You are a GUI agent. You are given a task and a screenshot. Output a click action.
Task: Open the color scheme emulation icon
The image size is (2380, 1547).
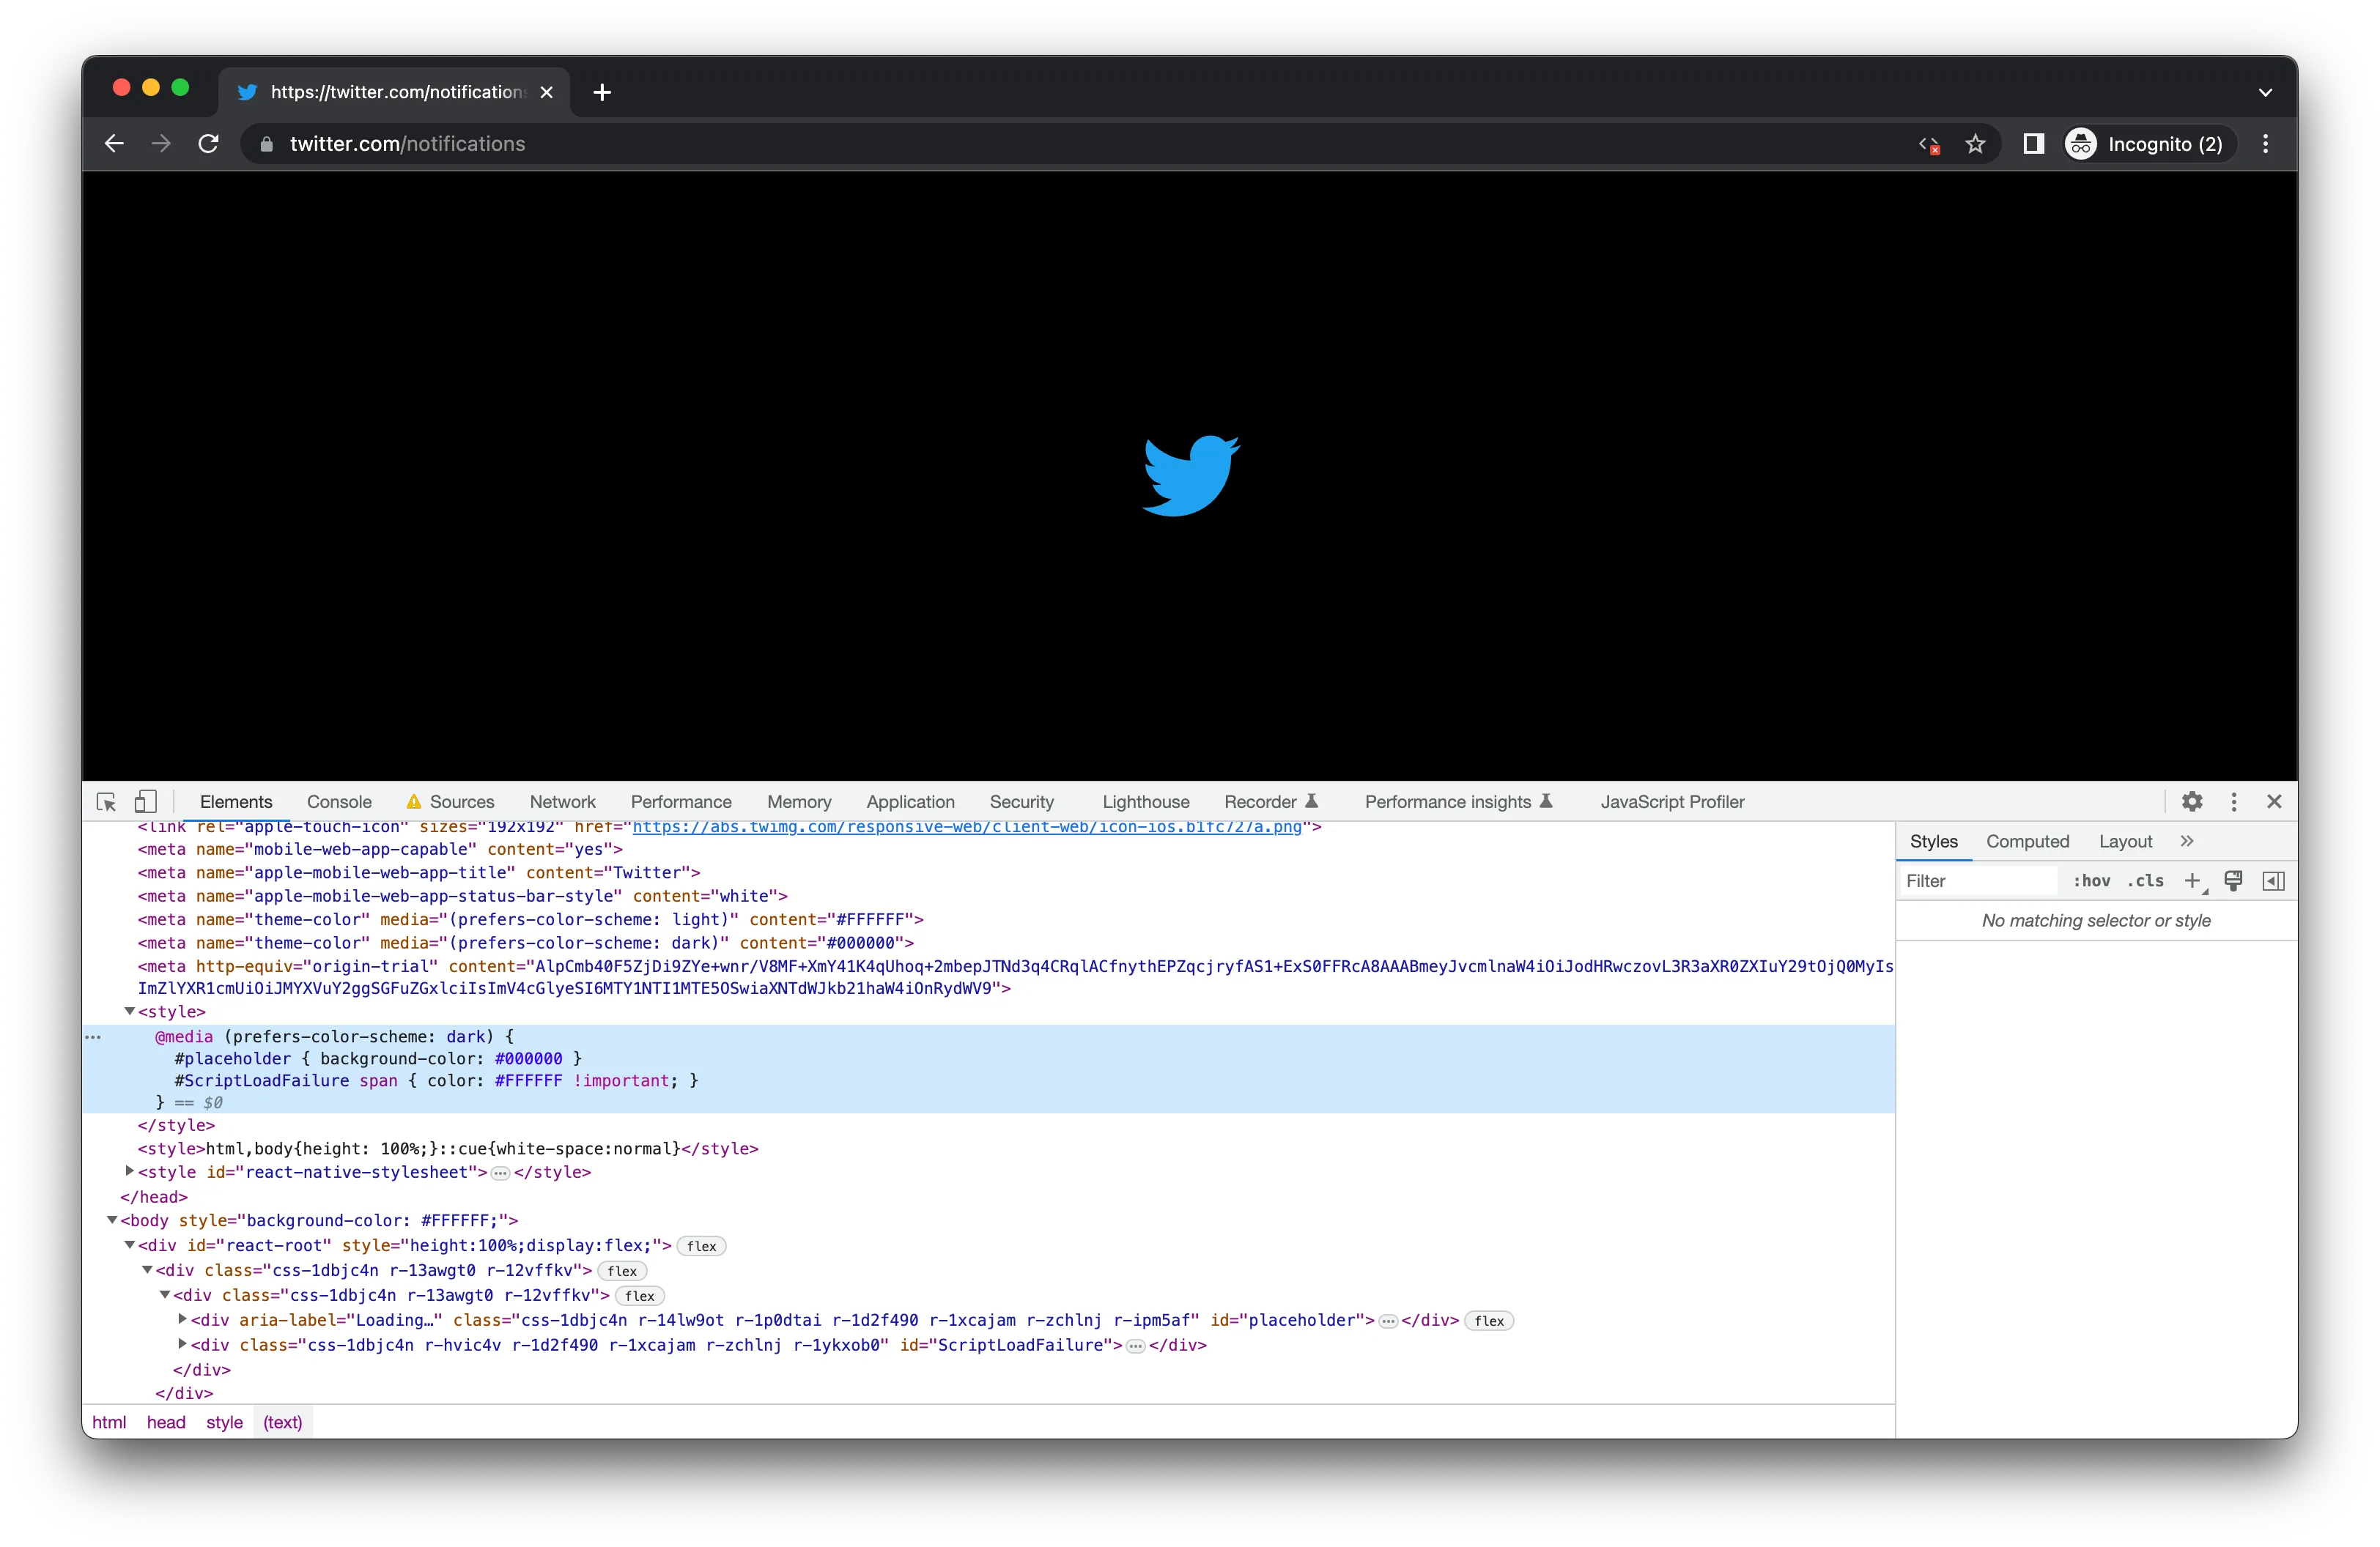pos(2233,880)
